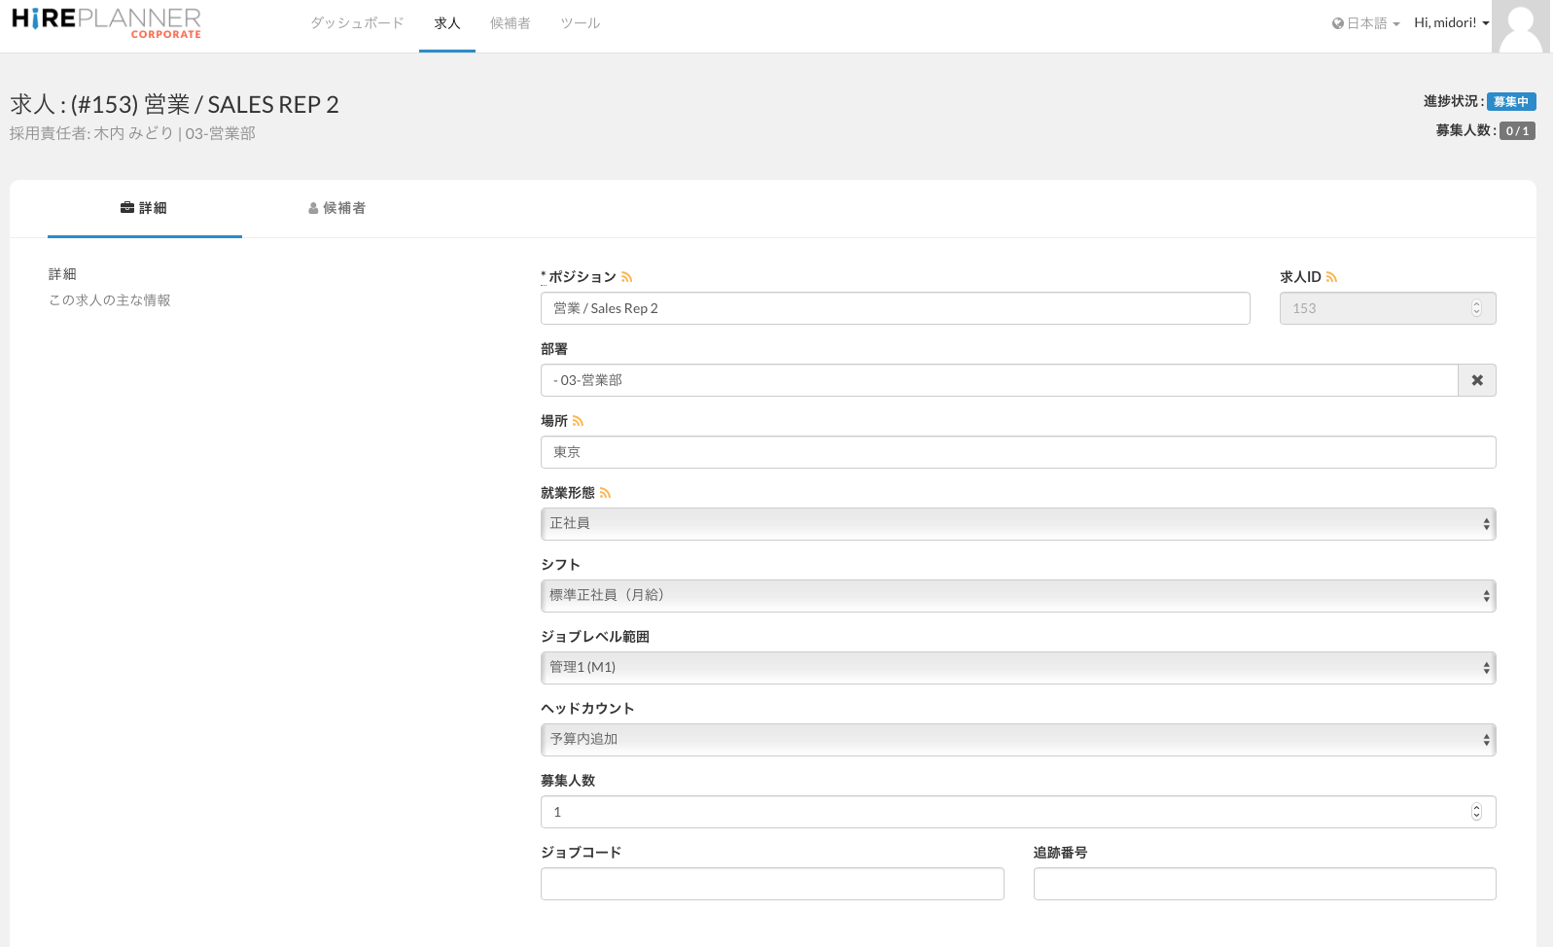Click the RSS icon beside 場所 label

(x=578, y=421)
